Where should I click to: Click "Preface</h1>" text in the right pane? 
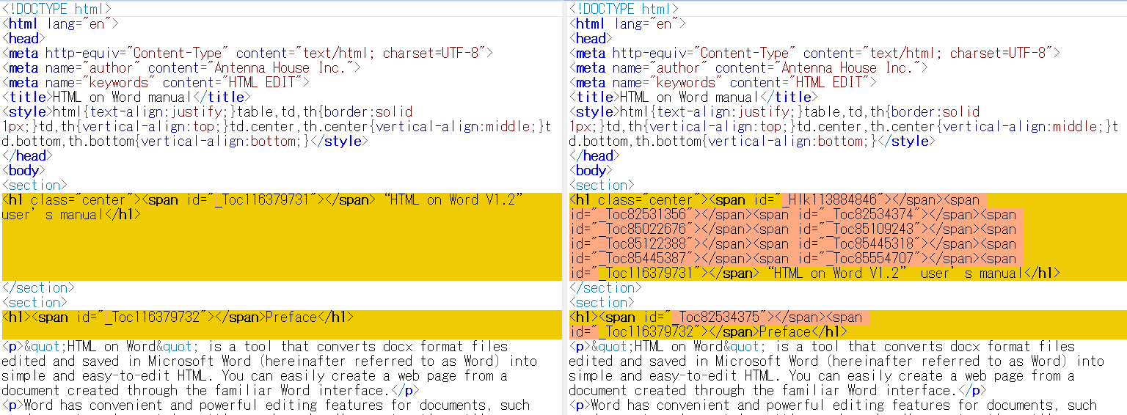[803, 331]
